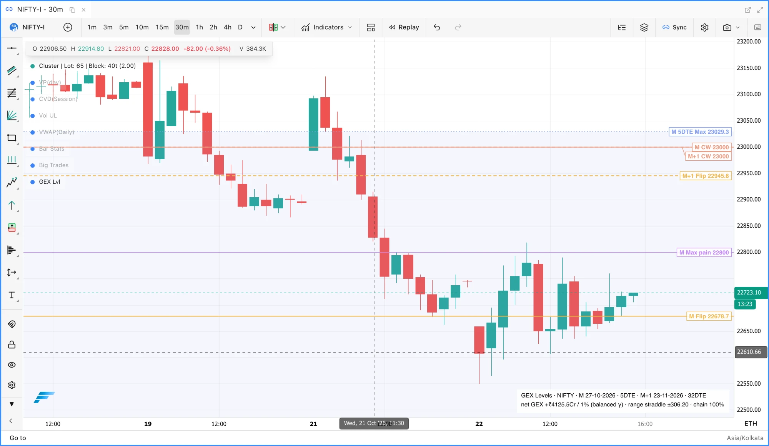Open the layout templates icon
Viewport: 769px width, 446px height.
click(371, 27)
